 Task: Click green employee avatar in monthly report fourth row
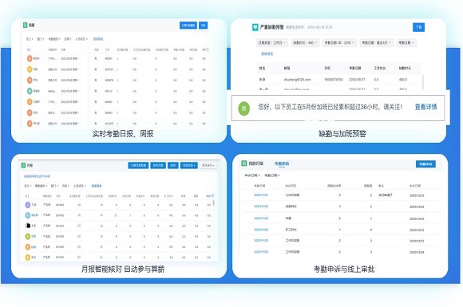pos(28,236)
